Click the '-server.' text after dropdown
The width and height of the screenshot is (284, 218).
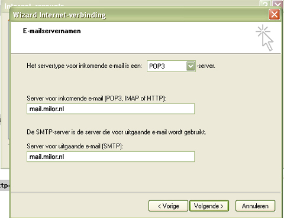pos(206,66)
